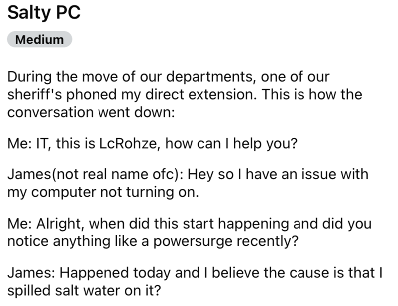The width and height of the screenshot is (398, 306).
Task: Click the phrase "spilled salt water on it?"
Action: pos(84,291)
